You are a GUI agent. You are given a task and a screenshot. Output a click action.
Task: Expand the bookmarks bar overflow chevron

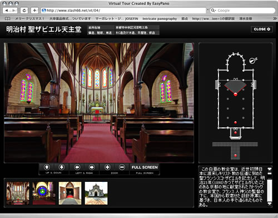point(275,18)
